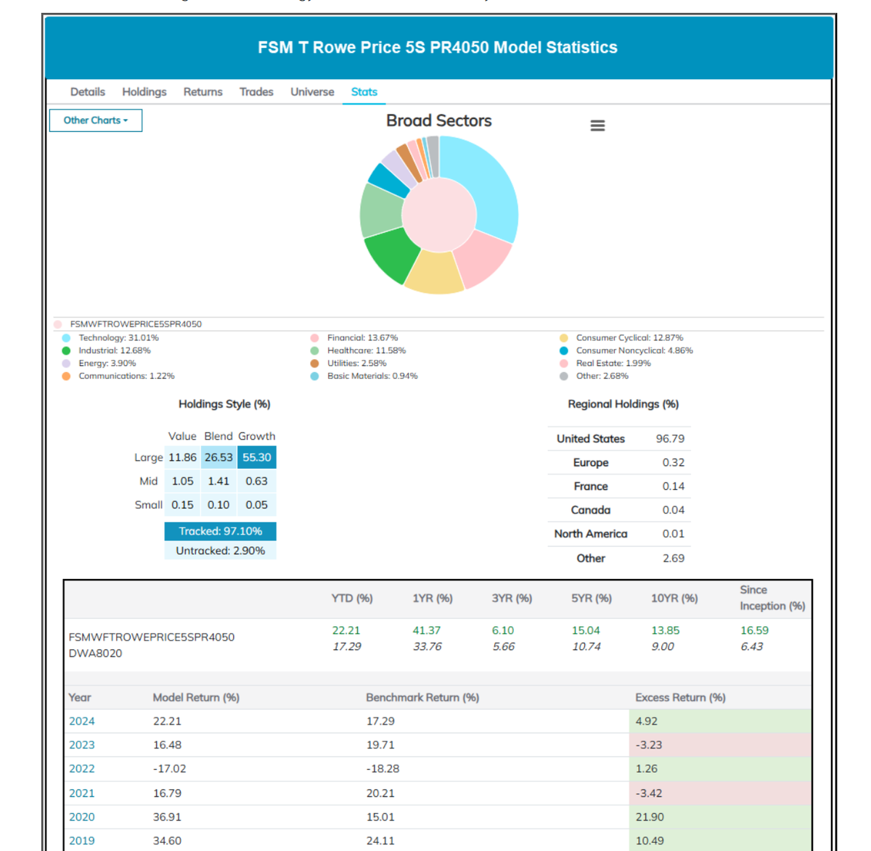Click the Untracked: 2.90% bar
Viewport: 871px width, 851px height.
click(x=221, y=551)
